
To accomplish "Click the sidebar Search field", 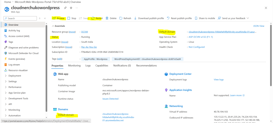I will click(20, 18).
